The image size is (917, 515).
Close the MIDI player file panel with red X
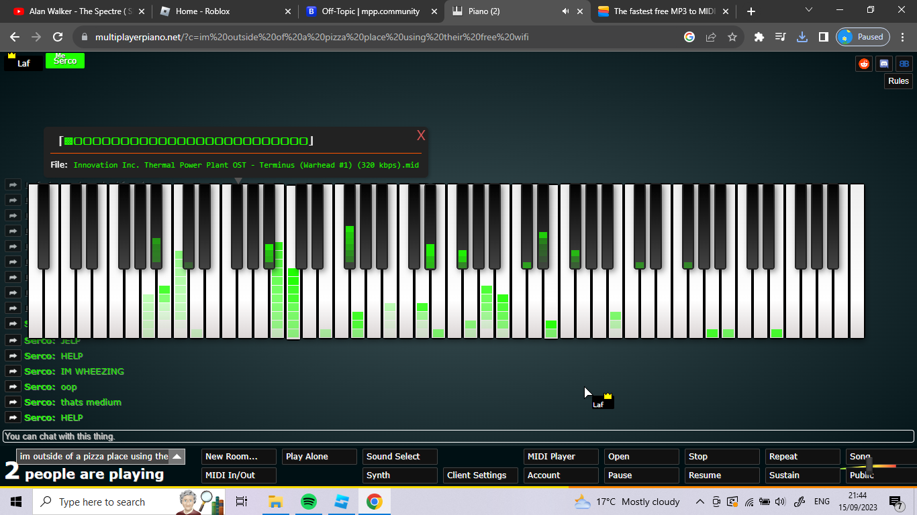[421, 135]
